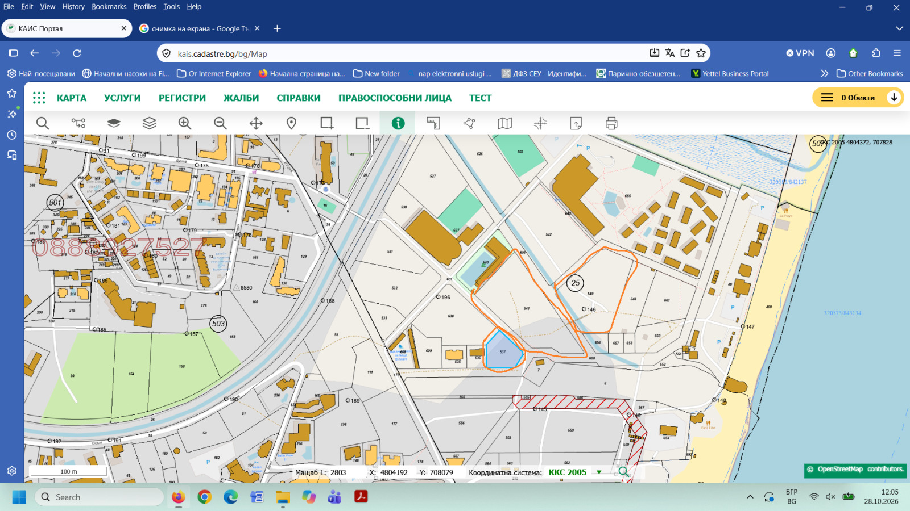This screenshot has width=910, height=511.
Task: Open the СПРАВКИ menu
Action: tap(299, 98)
